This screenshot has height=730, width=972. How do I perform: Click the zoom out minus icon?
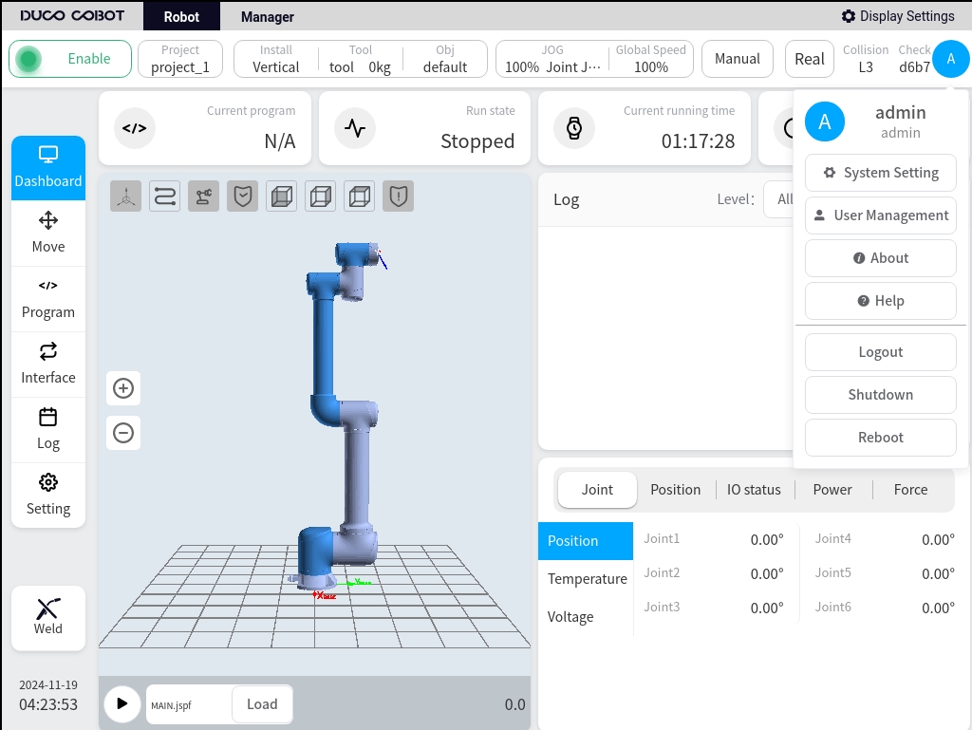click(x=123, y=433)
